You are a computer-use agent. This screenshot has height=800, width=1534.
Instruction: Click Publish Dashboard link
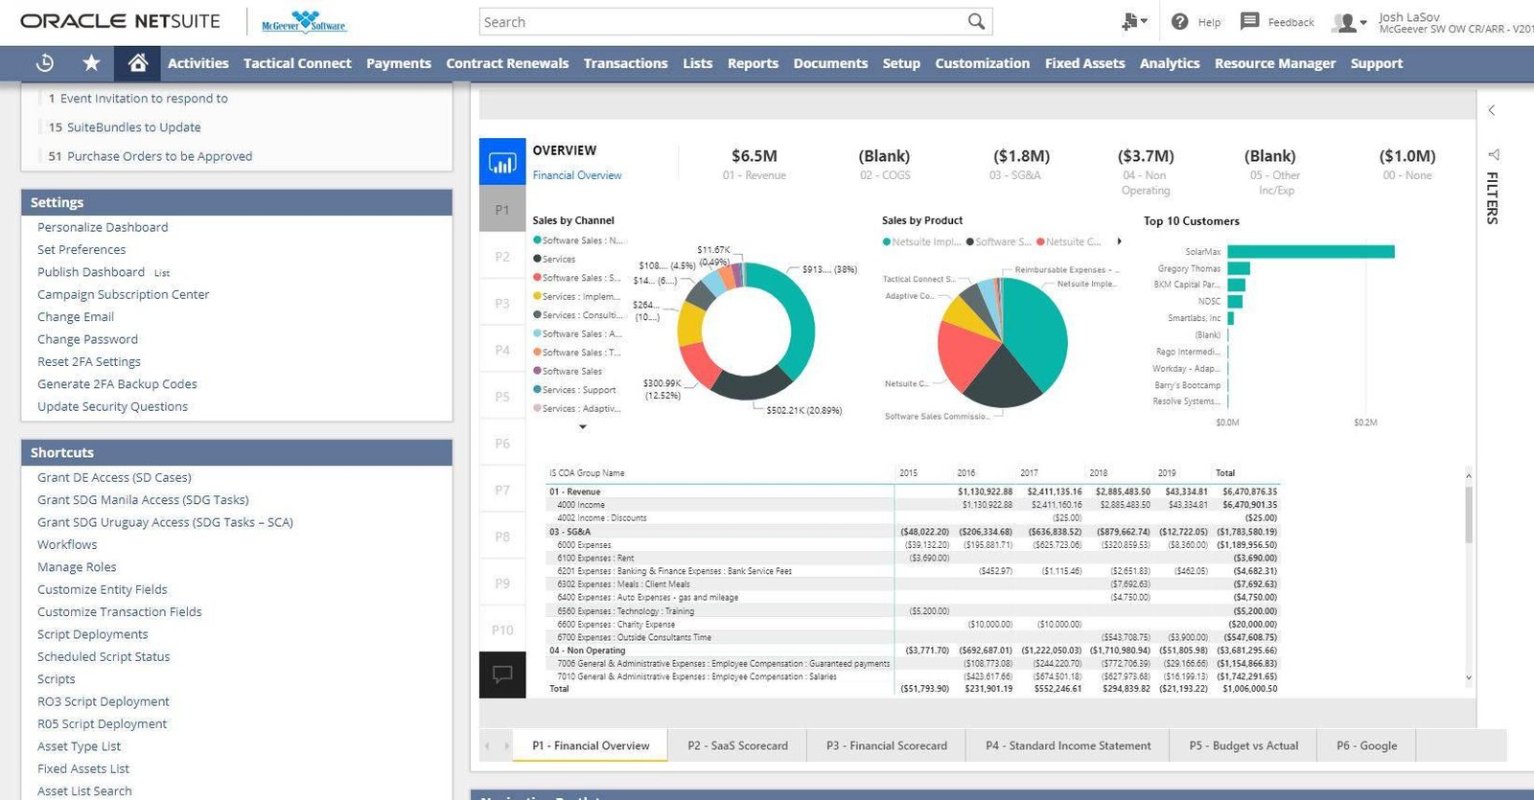point(91,272)
